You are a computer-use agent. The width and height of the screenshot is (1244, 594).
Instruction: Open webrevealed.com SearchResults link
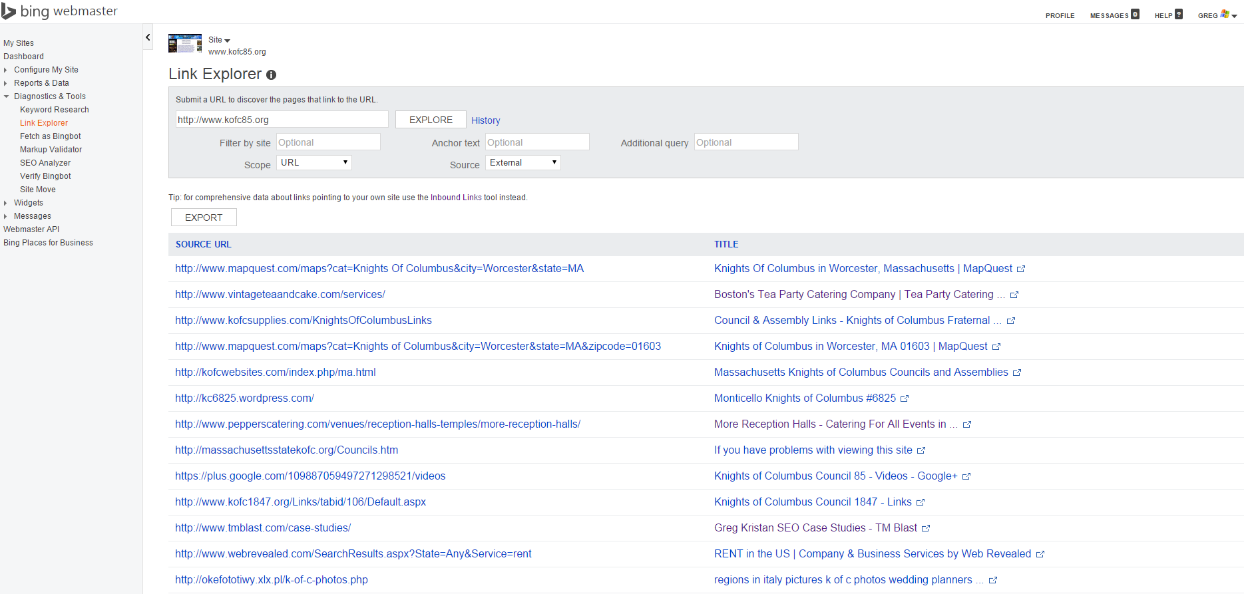coord(353,553)
